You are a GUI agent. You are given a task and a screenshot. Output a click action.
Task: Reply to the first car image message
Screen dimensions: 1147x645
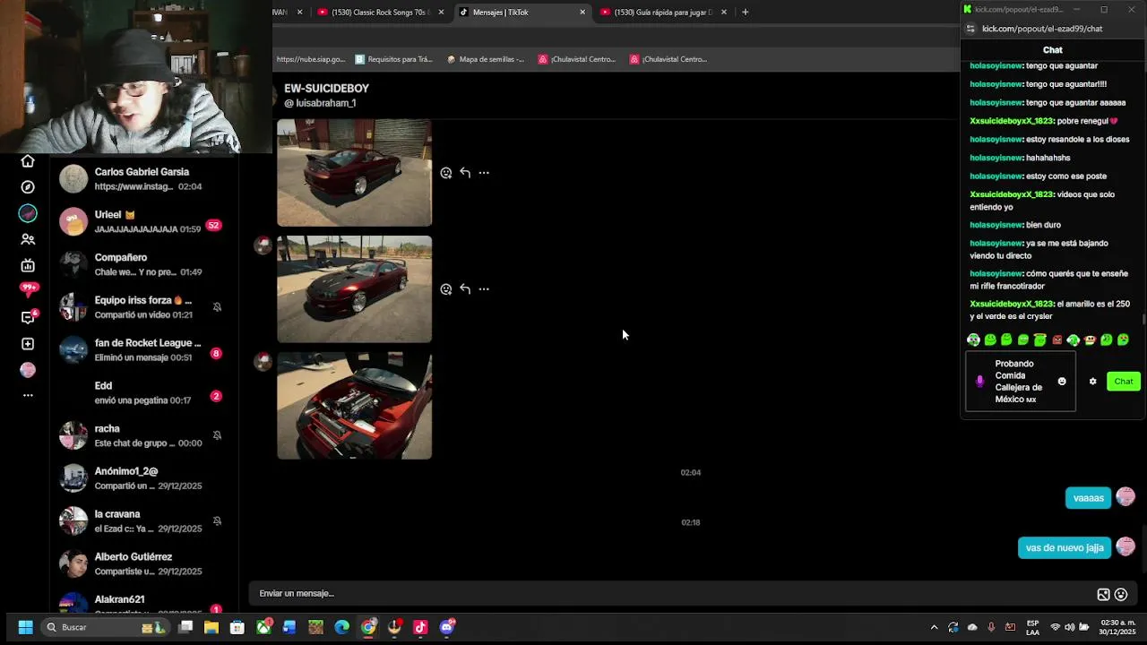point(465,173)
